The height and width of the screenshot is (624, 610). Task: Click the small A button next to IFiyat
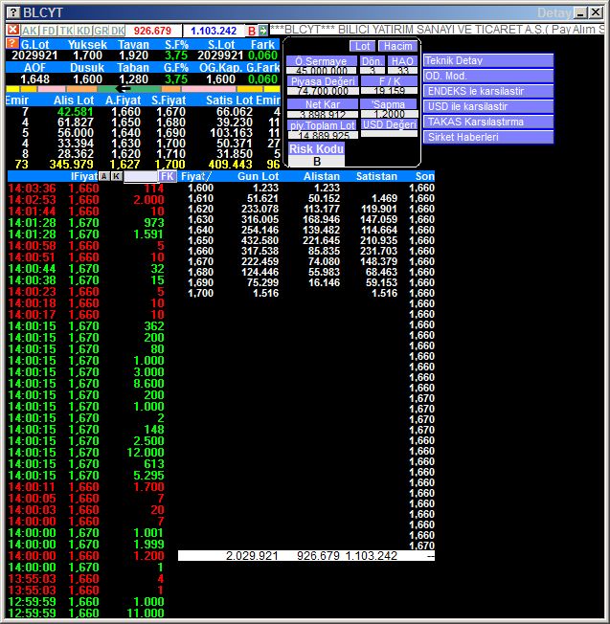[104, 176]
